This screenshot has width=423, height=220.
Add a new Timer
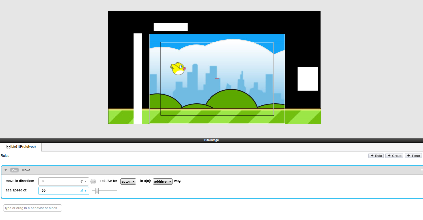[x=413, y=156]
